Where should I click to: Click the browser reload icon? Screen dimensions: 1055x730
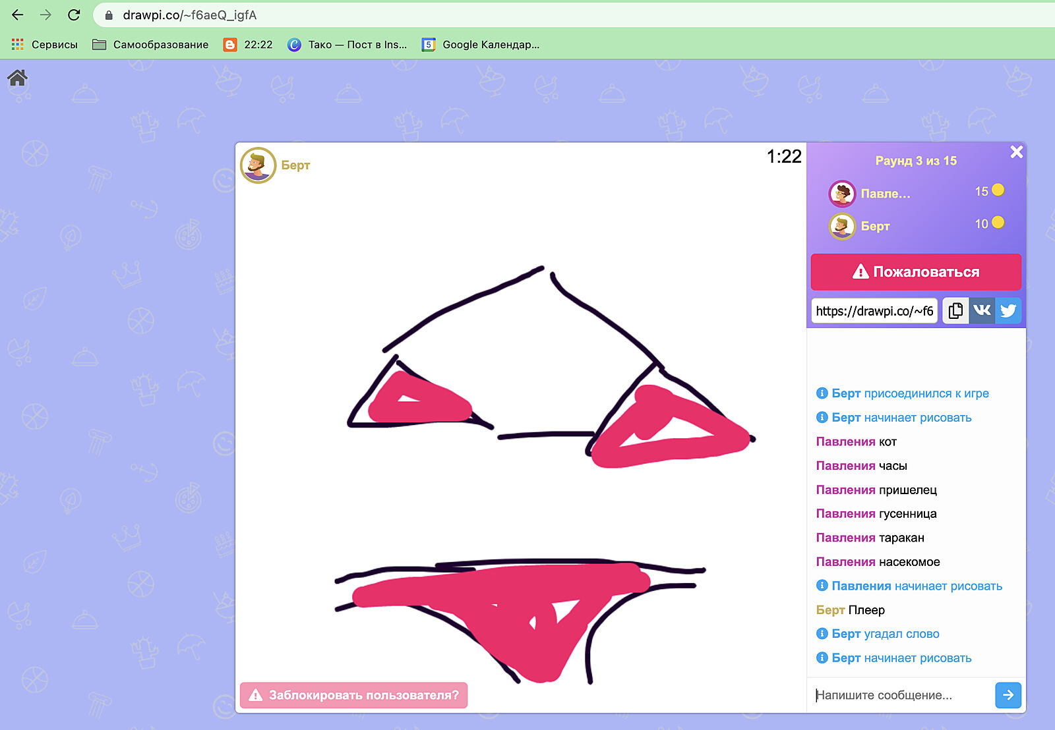tap(74, 14)
